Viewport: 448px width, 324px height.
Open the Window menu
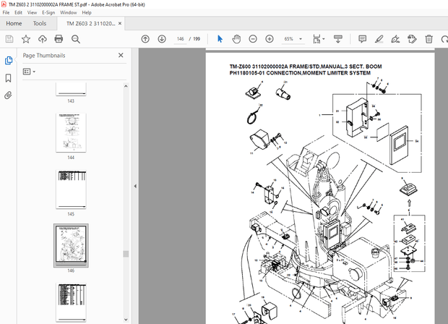click(x=69, y=12)
